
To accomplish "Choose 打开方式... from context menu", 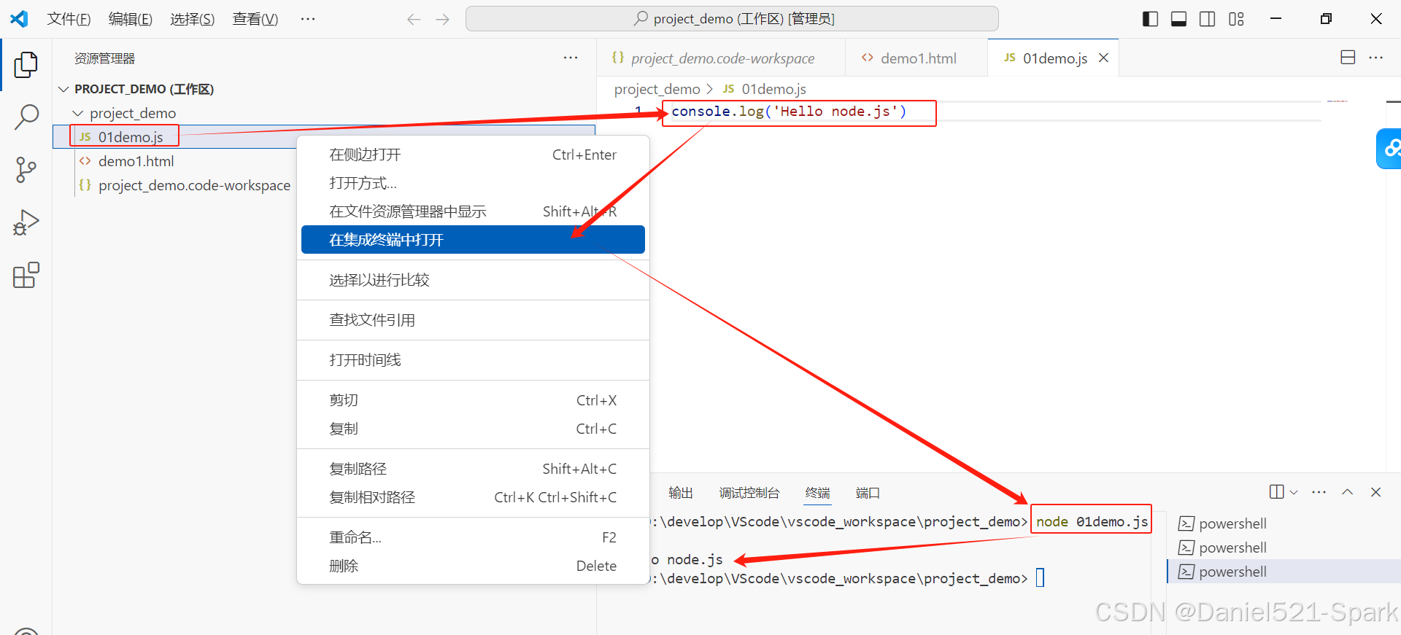I will click(473, 183).
